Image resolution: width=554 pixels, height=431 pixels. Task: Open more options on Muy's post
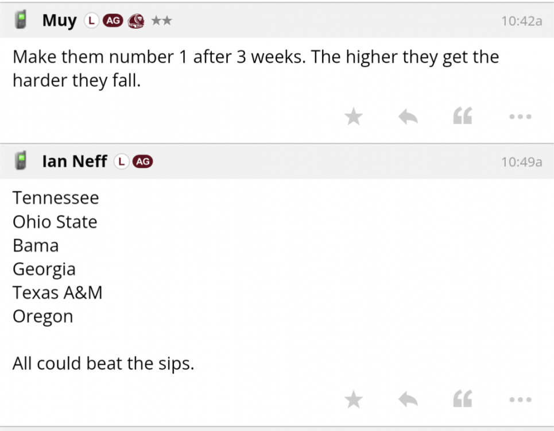520,117
